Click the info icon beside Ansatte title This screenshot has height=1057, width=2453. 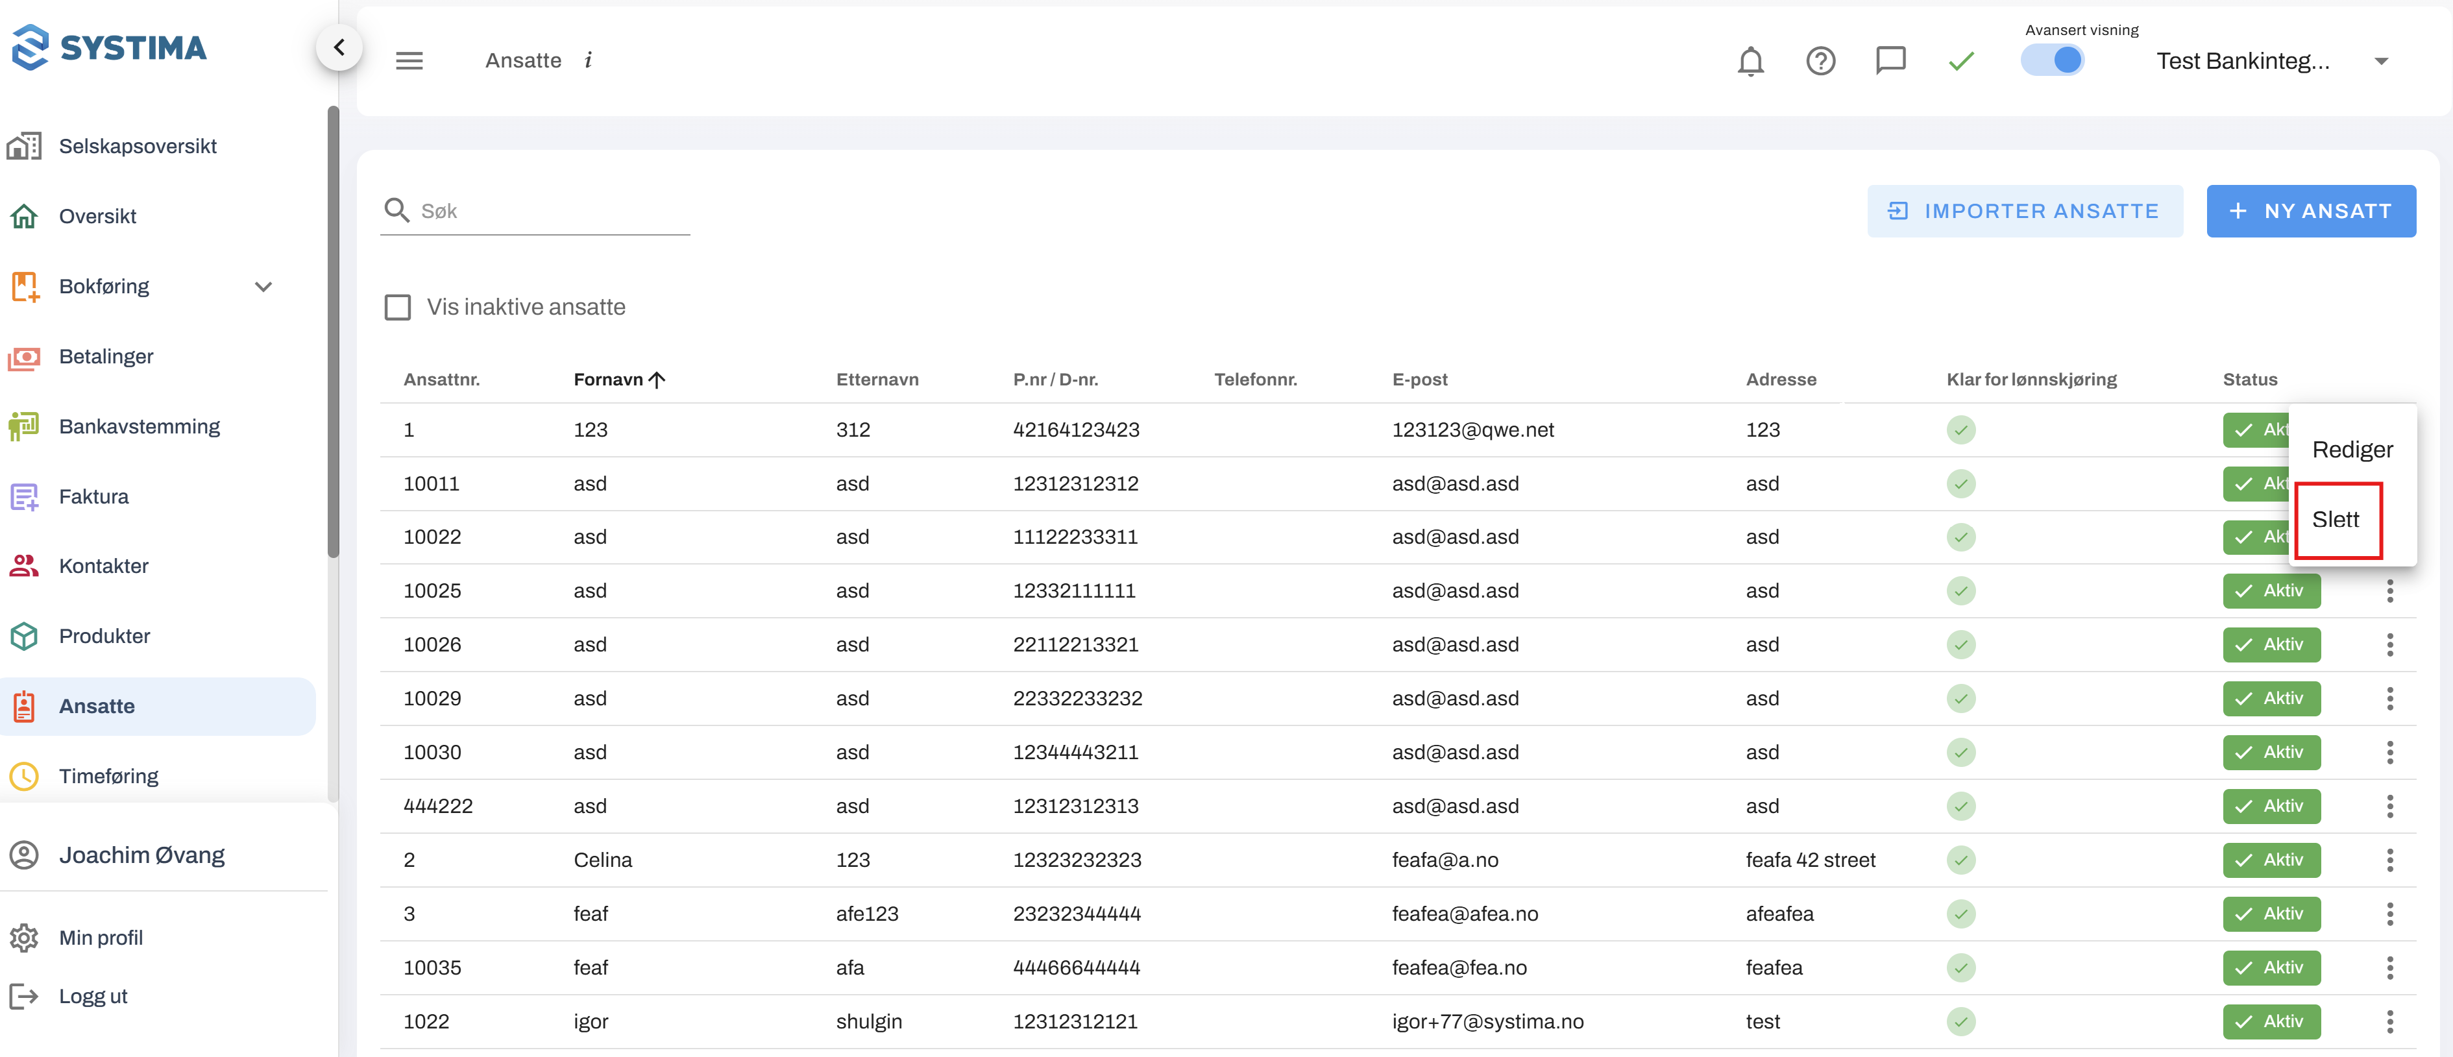pyautogui.click(x=589, y=61)
